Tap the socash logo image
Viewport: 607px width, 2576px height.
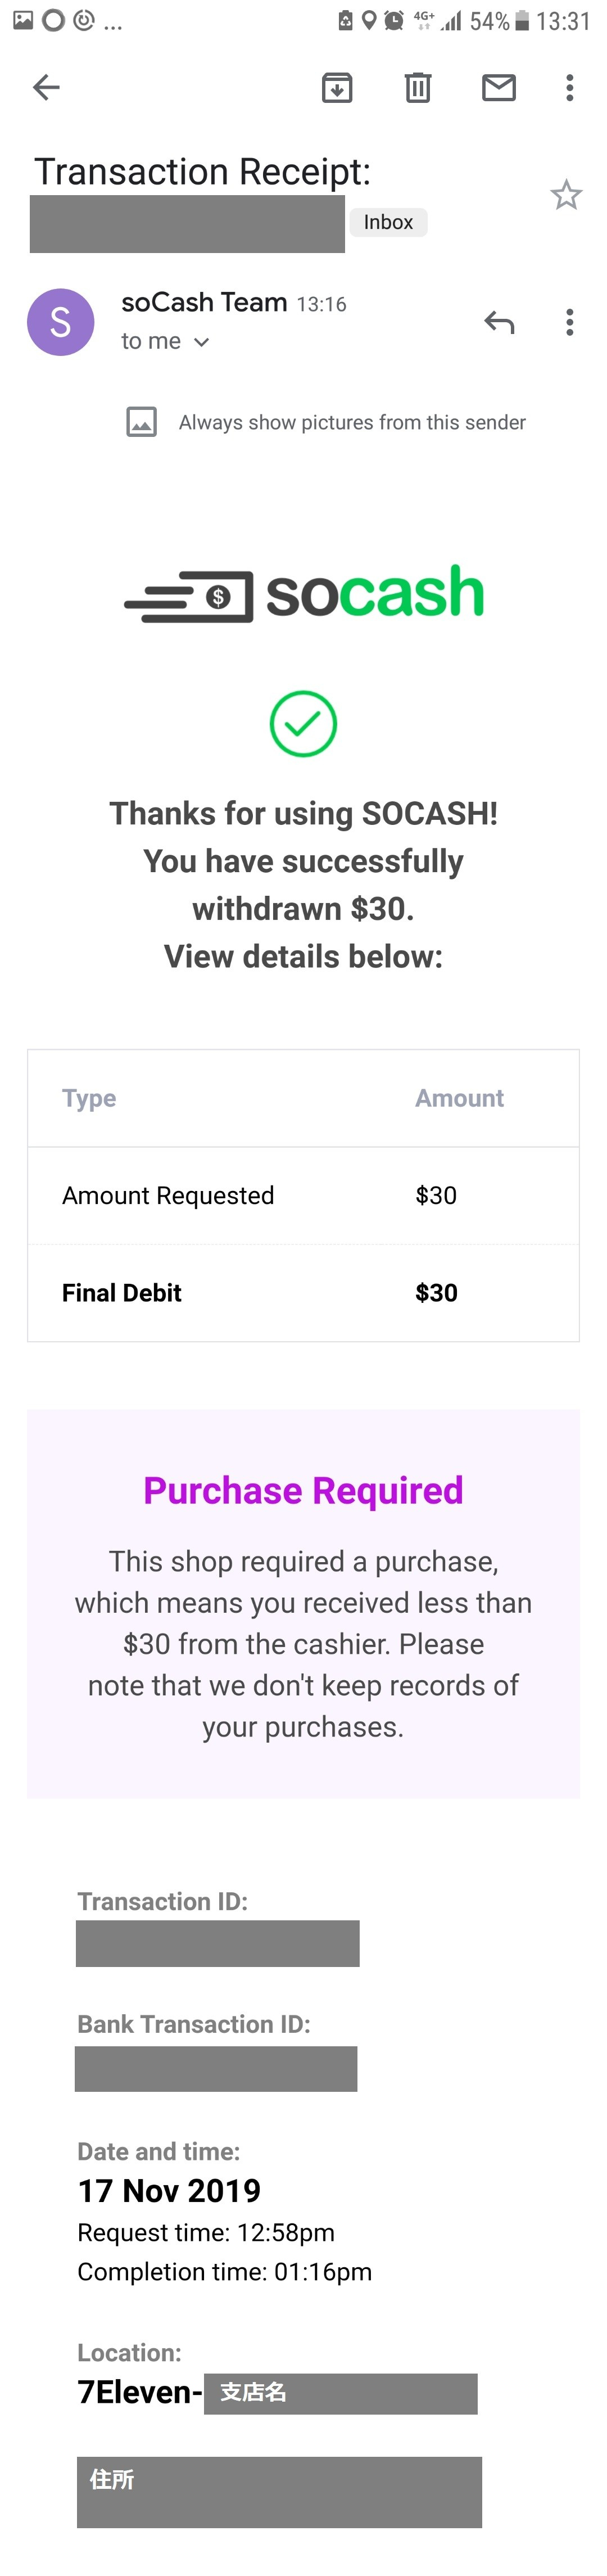pos(304,594)
